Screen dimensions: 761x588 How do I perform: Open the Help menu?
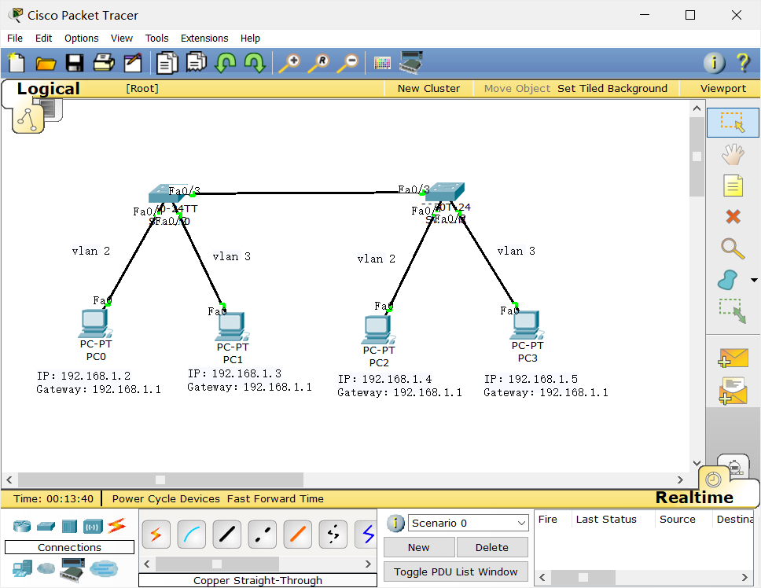250,39
